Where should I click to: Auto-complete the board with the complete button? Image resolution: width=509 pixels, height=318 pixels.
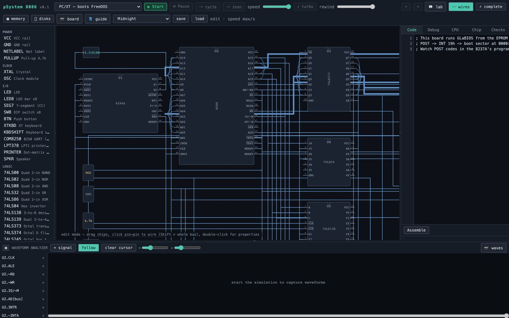point(491,7)
